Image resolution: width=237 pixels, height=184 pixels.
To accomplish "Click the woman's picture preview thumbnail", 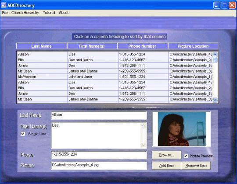I will pyautogui.click(x=182, y=129).
